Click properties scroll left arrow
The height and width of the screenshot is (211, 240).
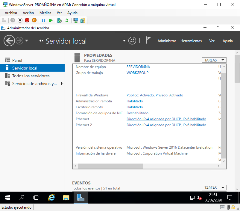[x=75, y=166]
